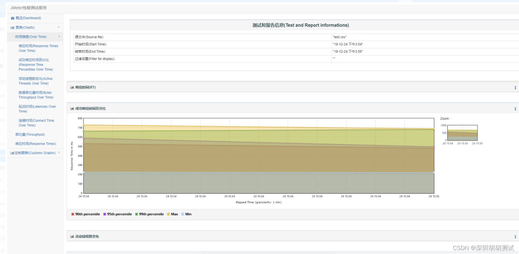
Task: Click the 过滤设置(Filter for display) label cell
Action: [202, 59]
